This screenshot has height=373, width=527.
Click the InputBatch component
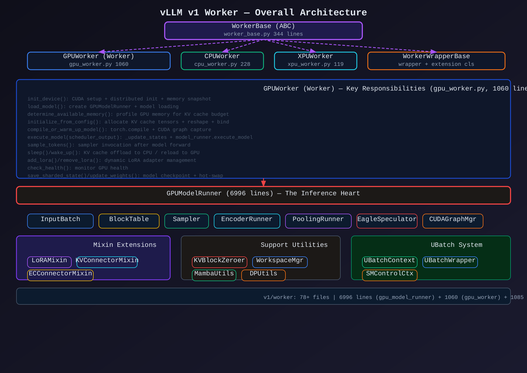pyautogui.click(x=60, y=221)
